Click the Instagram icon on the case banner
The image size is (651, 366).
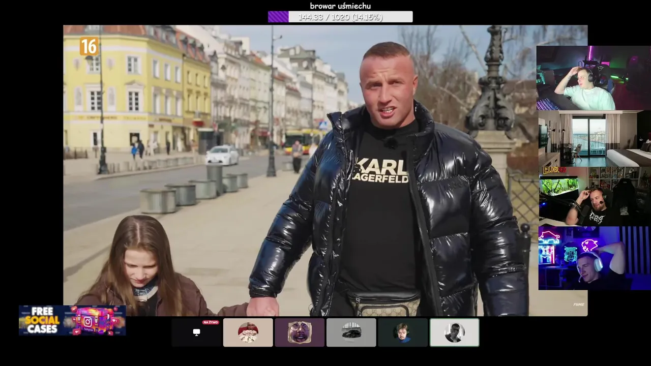pos(88,322)
